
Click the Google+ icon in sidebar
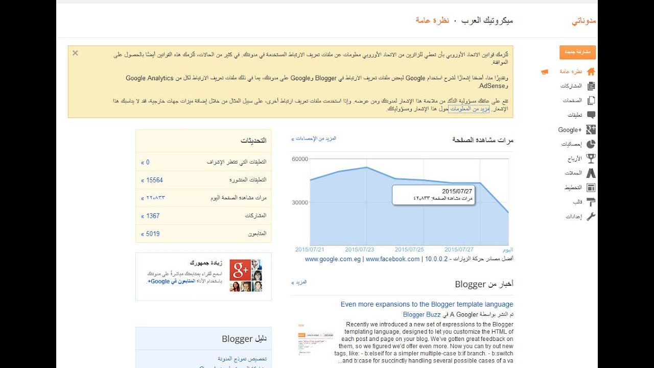pos(591,130)
